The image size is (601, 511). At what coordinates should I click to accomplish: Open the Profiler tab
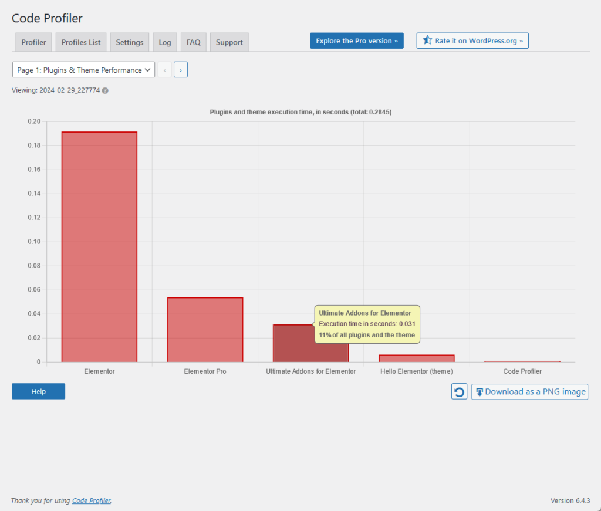point(33,42)
